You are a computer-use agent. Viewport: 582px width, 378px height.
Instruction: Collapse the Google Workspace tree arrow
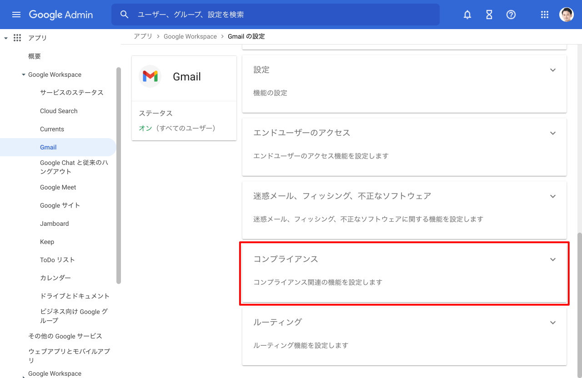24,75
